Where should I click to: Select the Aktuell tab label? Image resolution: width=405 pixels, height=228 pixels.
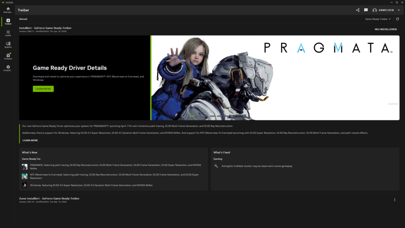(23, 19)
